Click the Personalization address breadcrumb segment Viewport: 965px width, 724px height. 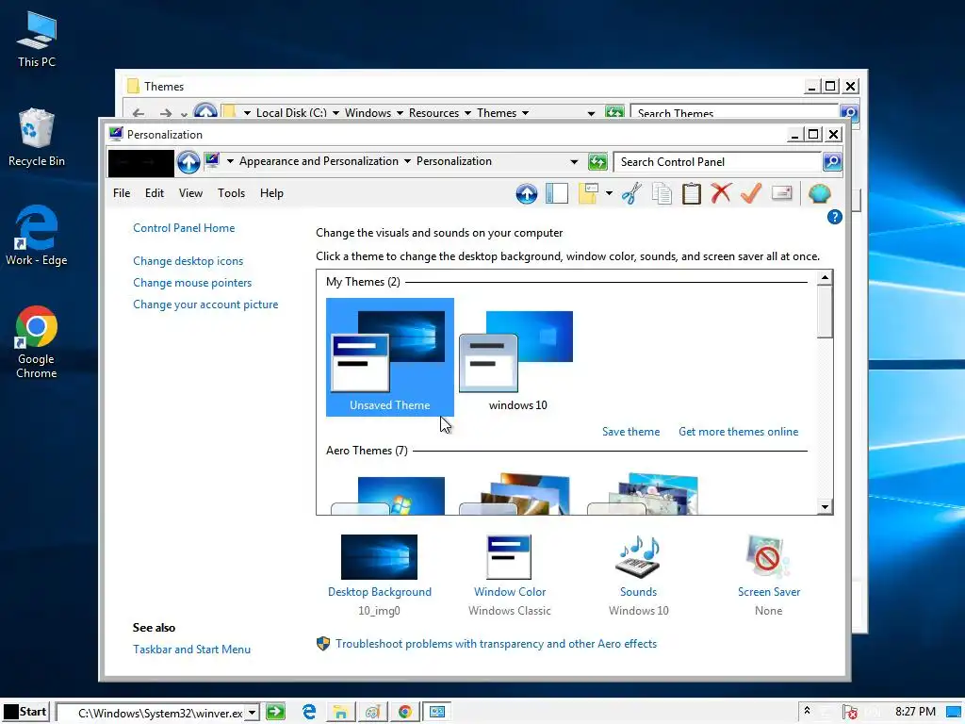(x=454, y=161)
